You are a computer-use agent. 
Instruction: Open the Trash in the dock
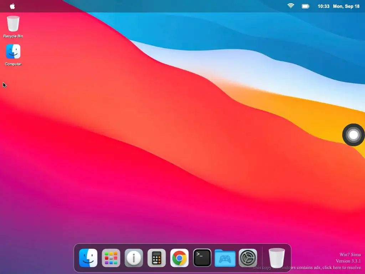pyautogui.click(x=277, y=258)
